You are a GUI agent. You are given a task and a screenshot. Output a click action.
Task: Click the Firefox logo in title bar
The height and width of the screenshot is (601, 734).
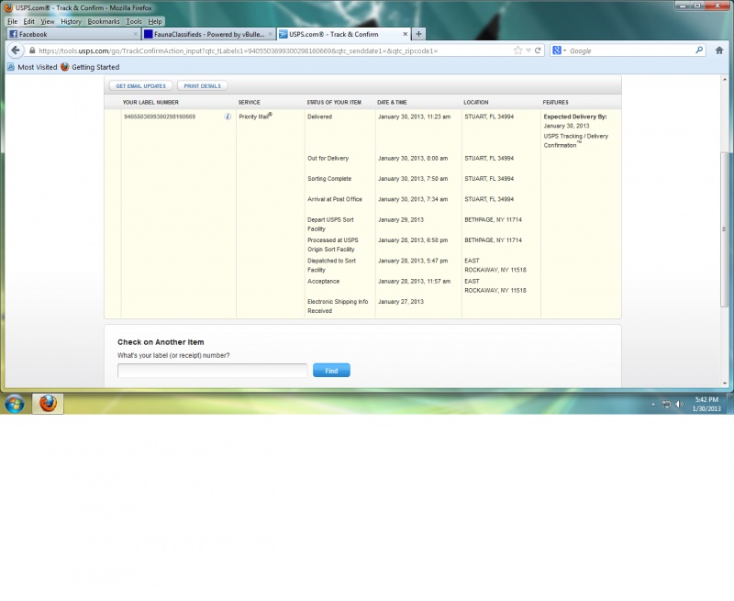coord(8,7)
